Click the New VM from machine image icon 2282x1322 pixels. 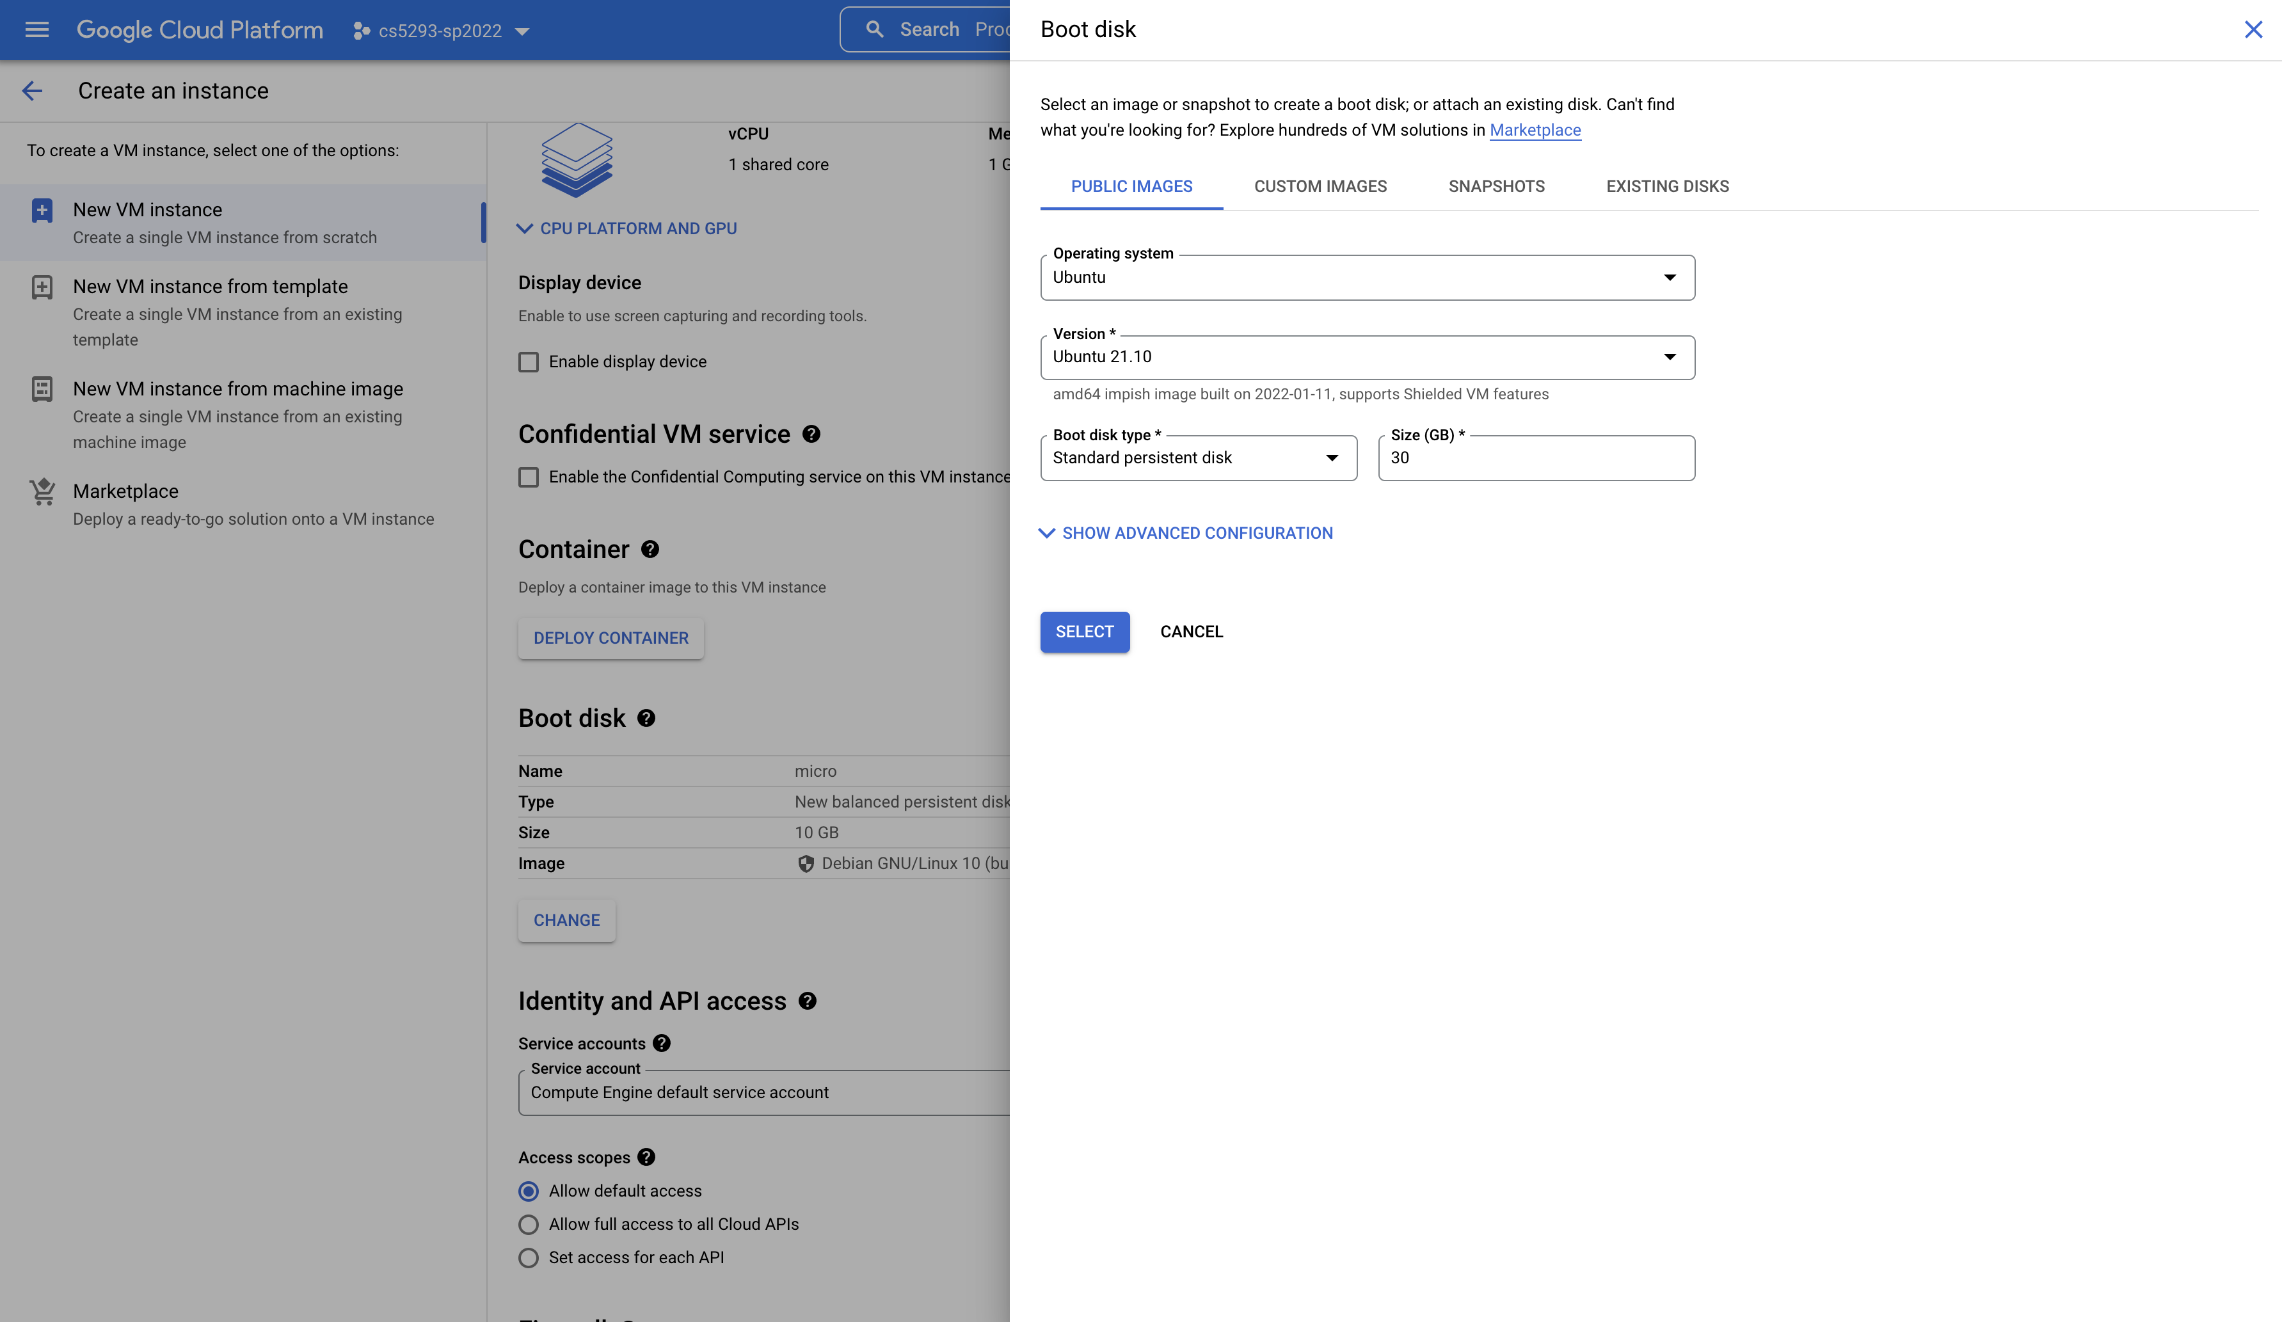pyautogui.click(x=42, y=389)
